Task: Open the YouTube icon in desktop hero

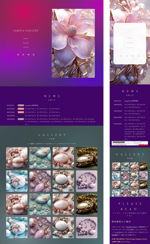Action: 28,54
